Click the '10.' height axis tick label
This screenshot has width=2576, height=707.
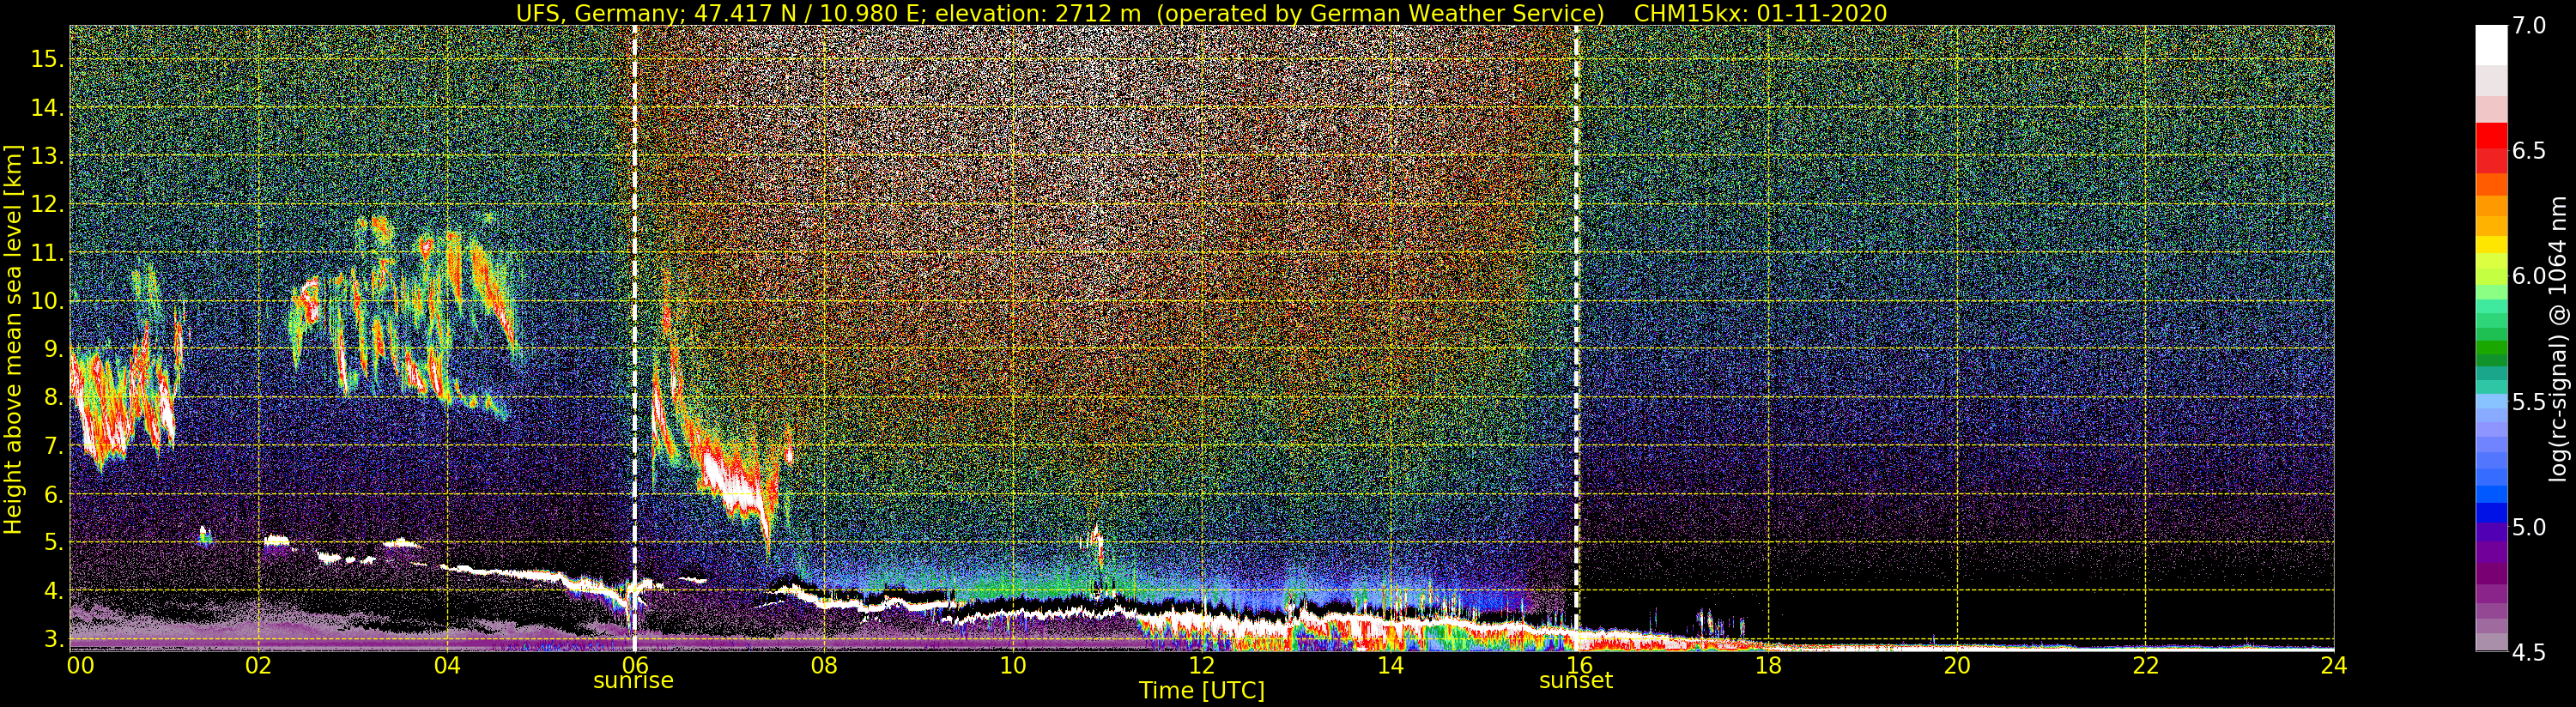click(x=46, y=301)
